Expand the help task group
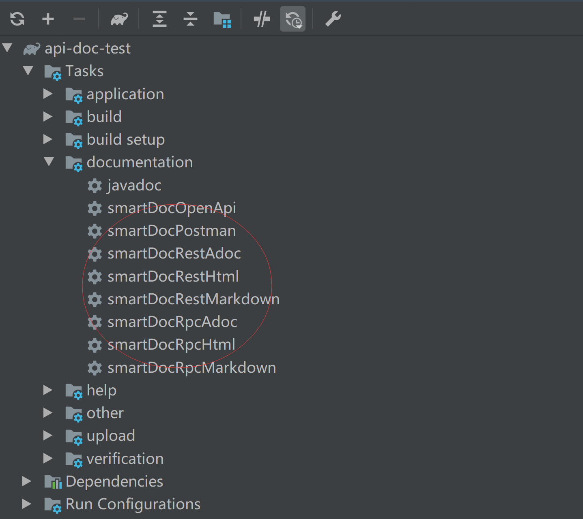Screen dimensions: 583x519 48,390
